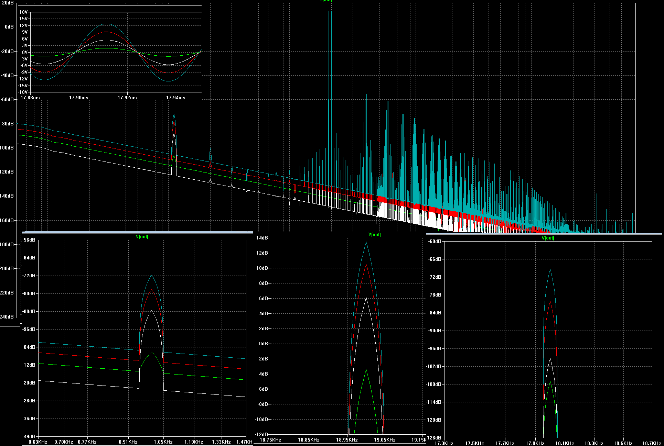The image size is (664, 446).
Task: Click the 0dB label on middle plot axis
Action: tap(263, 344)
